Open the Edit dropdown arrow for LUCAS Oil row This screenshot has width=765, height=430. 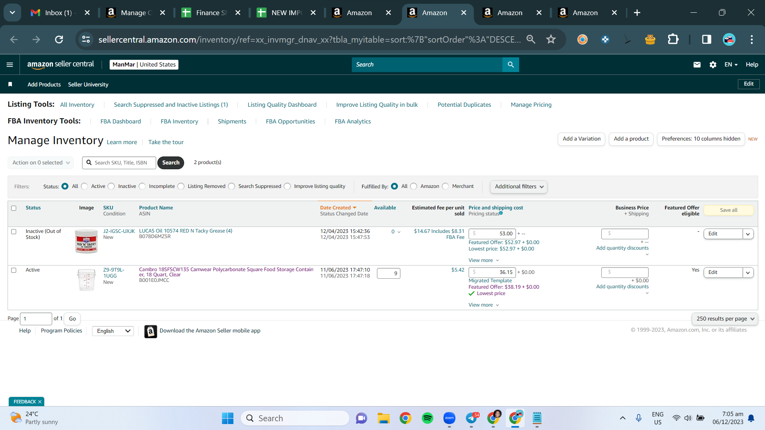pyautogui.click(x=748, y=234)
